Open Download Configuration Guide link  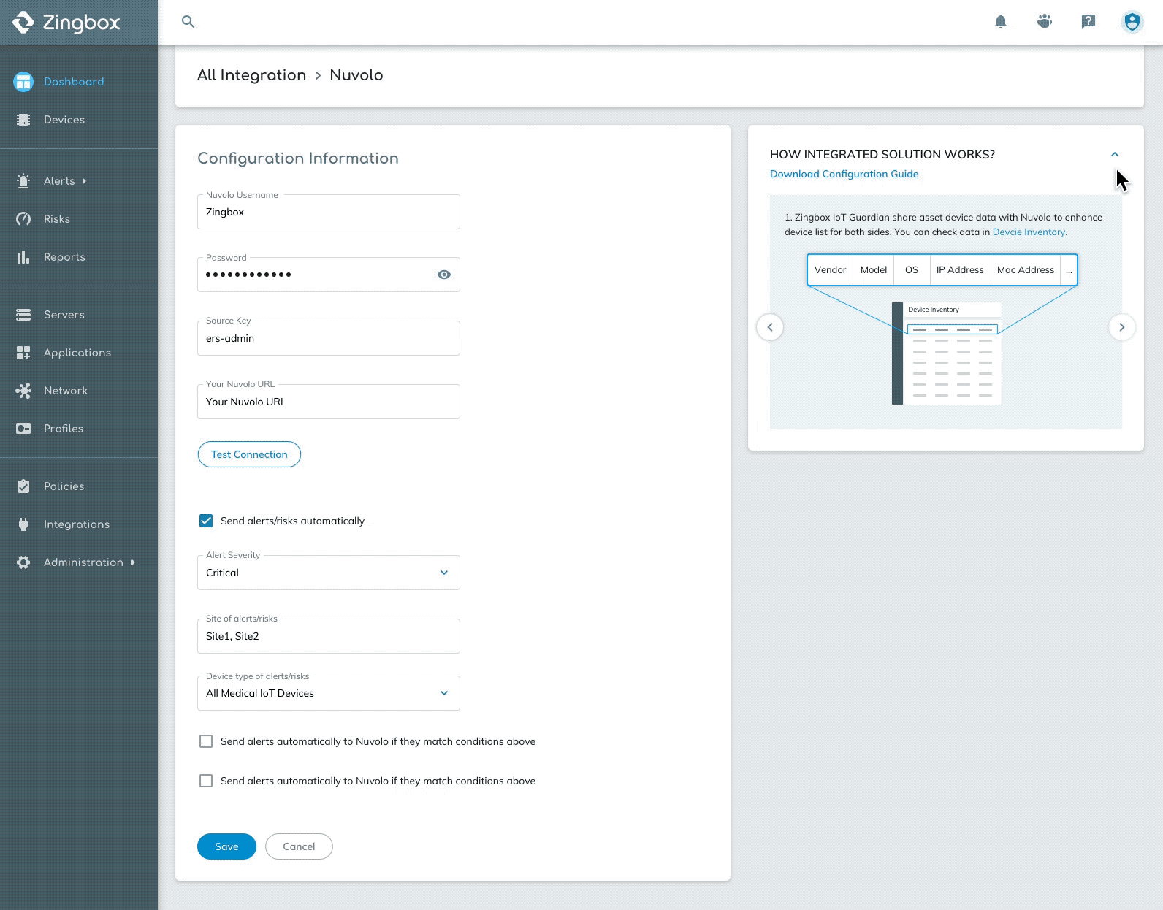pos(844,174)
